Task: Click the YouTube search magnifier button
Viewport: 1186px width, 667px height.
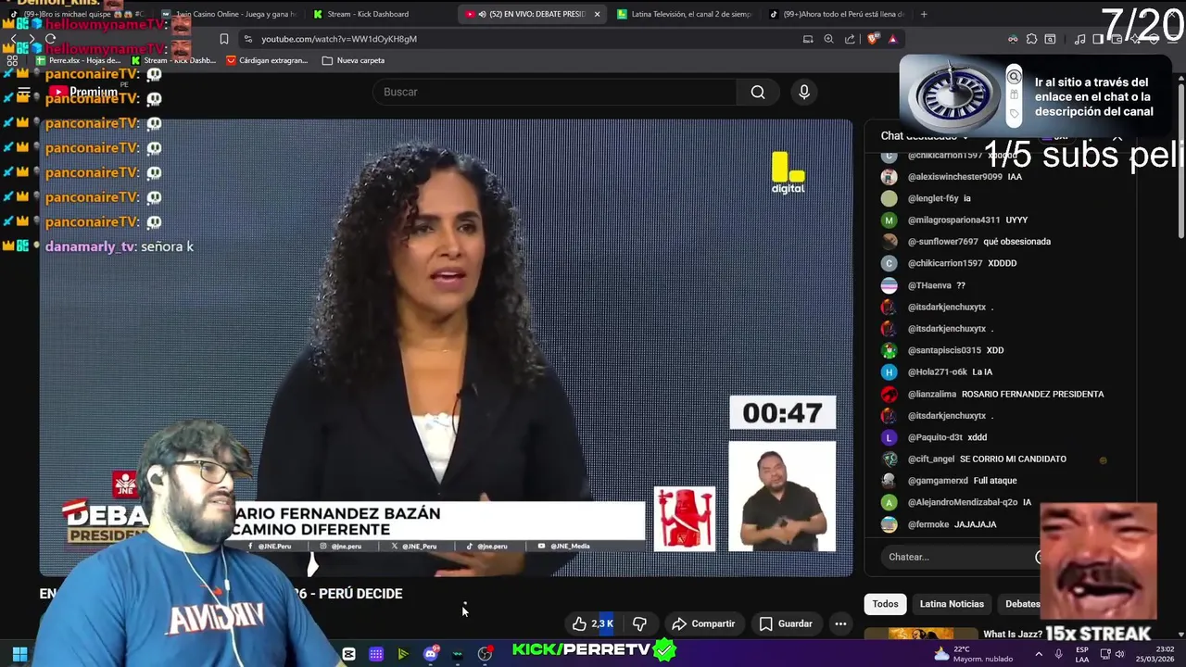Action: point(758,92)
